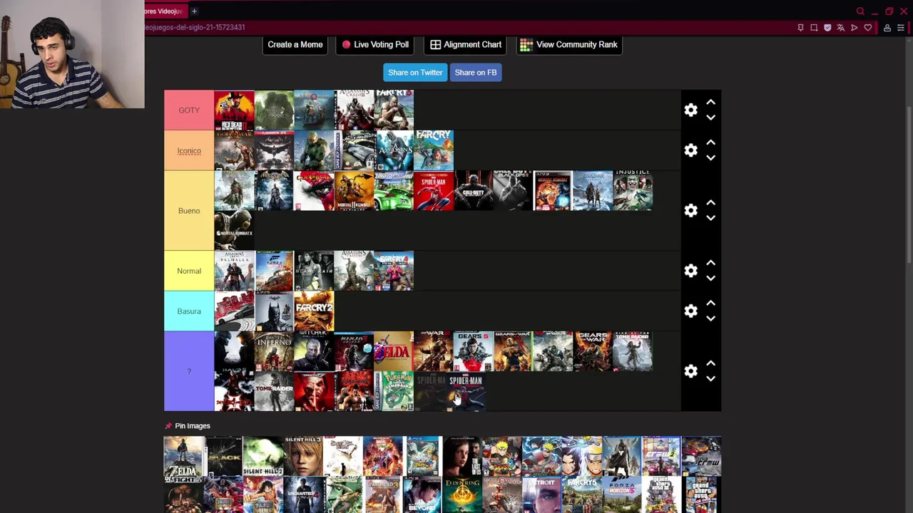Viewport: 913px width, 513px height.
Task: Open settings gear for Normal tier
Action: pos(690,271)
